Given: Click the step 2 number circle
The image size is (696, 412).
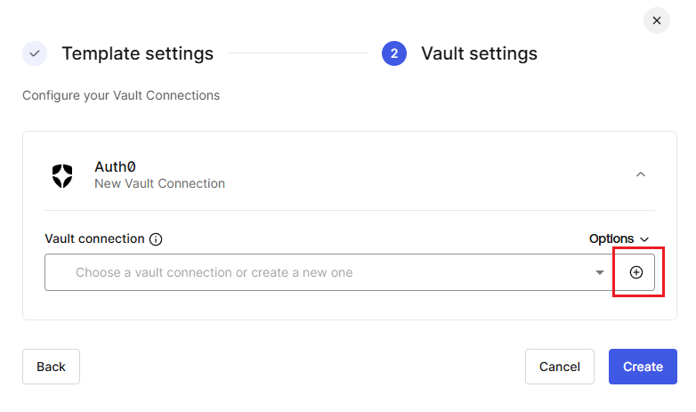Looking at the screenshot, I should point(394,53).
